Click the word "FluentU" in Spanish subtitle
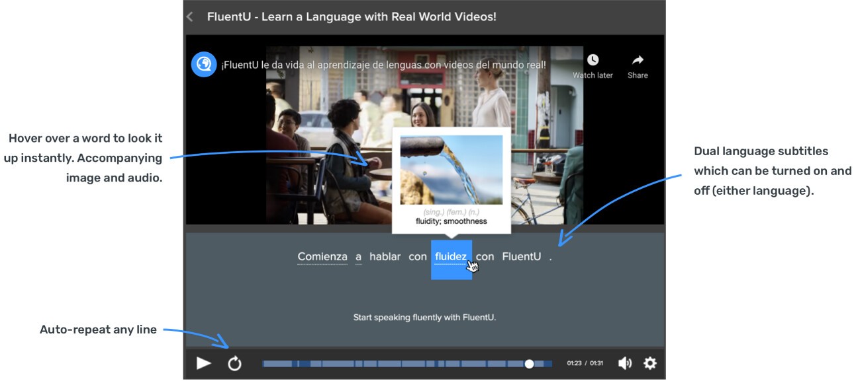This screenshot has height=381, width=854. coord(521,257)
